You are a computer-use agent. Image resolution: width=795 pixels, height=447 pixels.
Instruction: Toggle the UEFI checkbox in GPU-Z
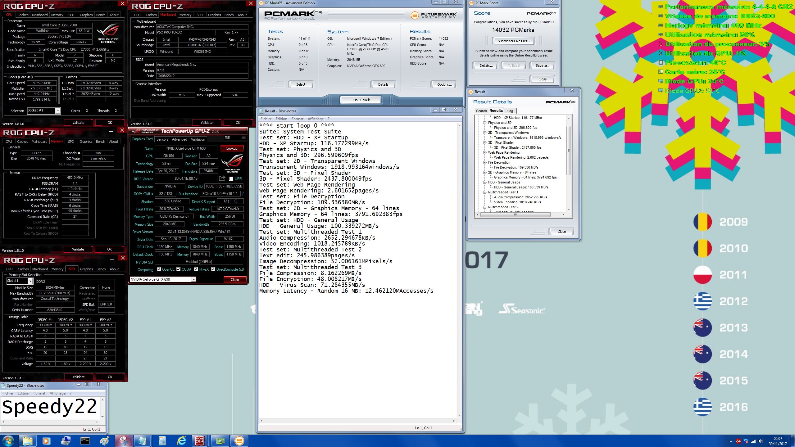[x=231, y=179]
